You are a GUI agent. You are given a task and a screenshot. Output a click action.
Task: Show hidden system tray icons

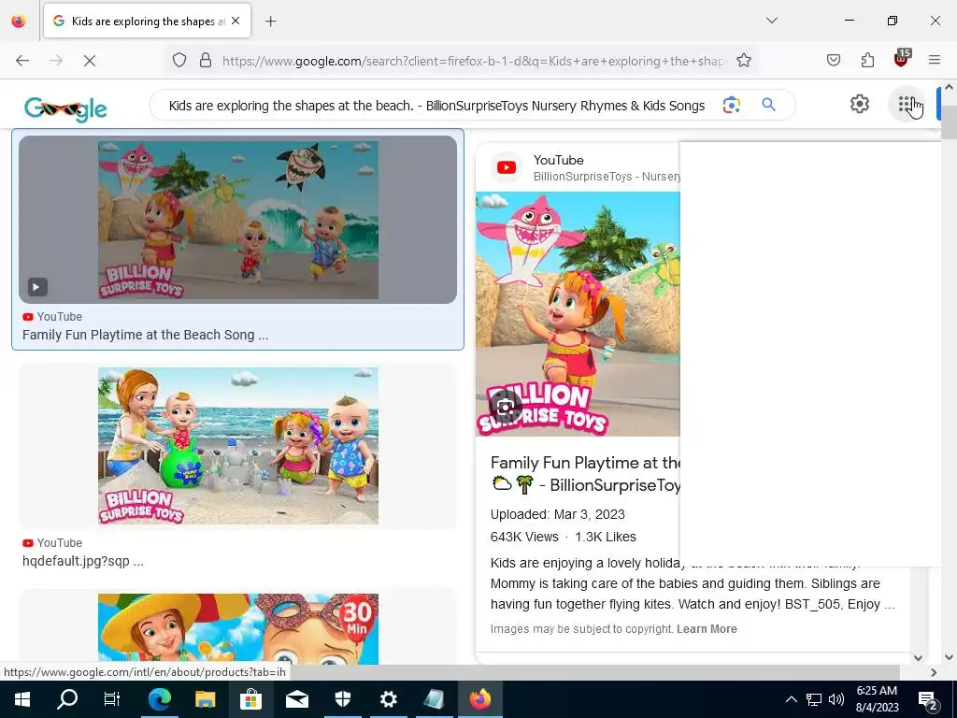pyautogui.click(x=791, y=699)
